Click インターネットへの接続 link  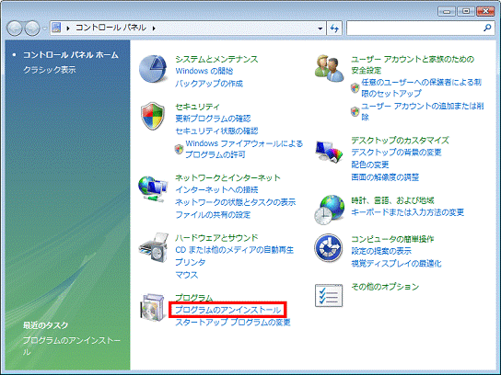coord(216,189)
